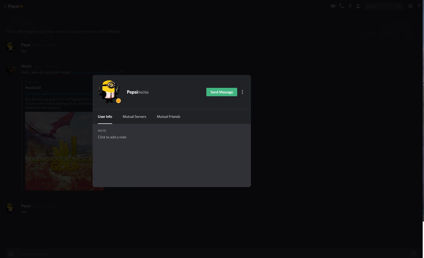424x258 pixels.
Task: Open recent mentions with the @ icon
Action: [x=410, y=6]
